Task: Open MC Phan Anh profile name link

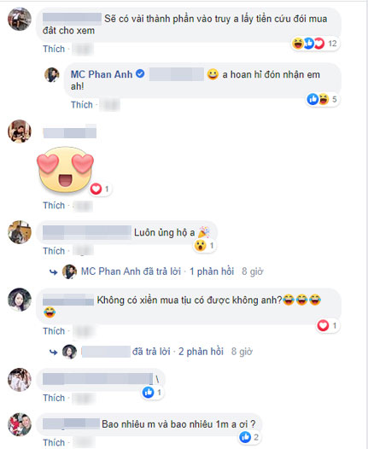Action: click(102, 74)
